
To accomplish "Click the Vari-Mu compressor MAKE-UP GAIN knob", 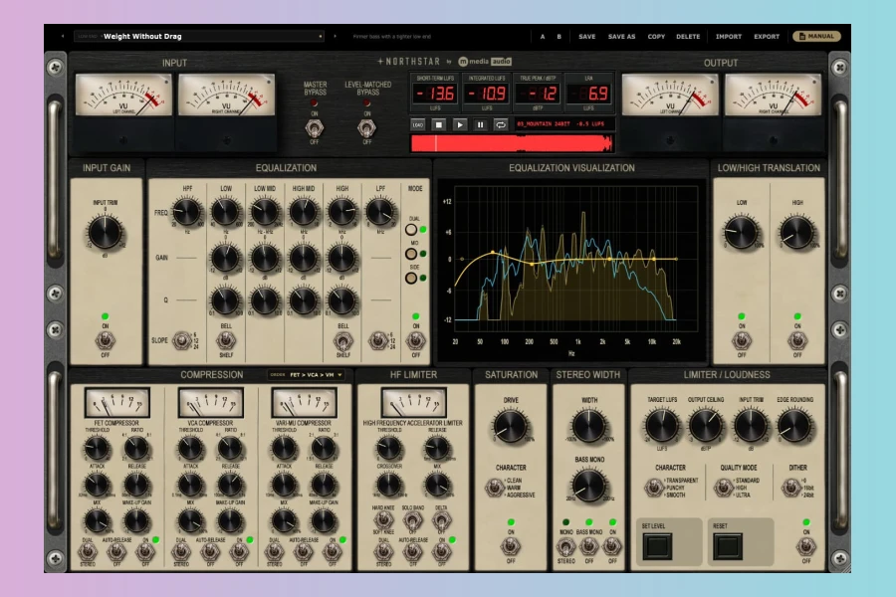I will pyautogui.click(x=324, y=520).
